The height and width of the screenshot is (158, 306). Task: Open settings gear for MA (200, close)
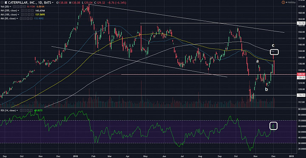(x=26, y=11)
